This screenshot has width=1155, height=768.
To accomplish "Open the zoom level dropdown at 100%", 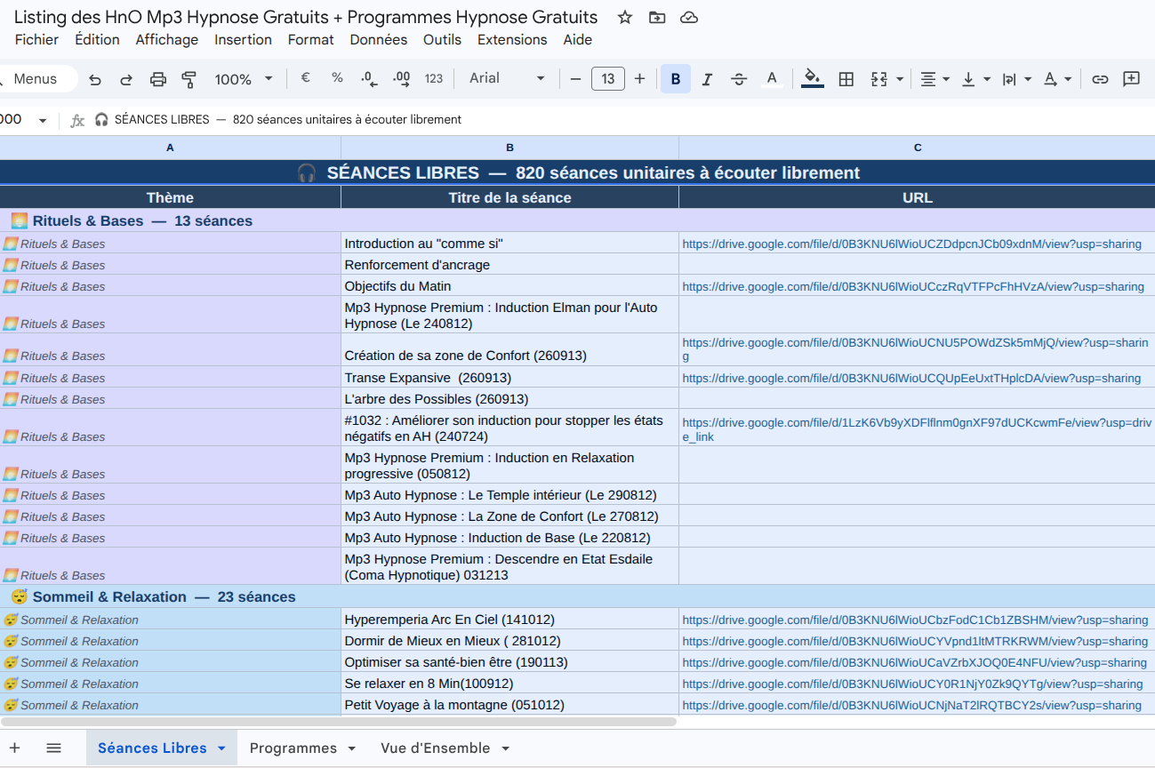I will pos(244,79).
